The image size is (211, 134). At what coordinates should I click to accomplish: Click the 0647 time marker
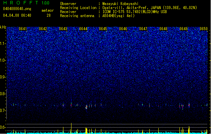143,29
